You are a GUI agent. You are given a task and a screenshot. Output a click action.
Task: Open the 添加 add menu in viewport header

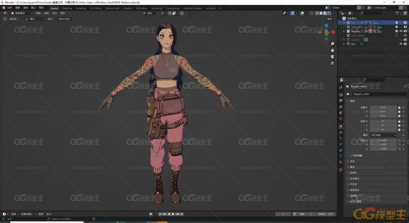(55, 13)
